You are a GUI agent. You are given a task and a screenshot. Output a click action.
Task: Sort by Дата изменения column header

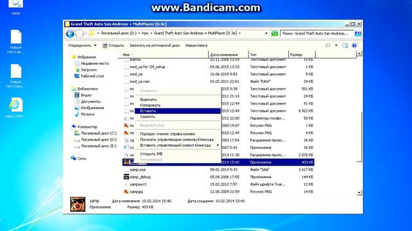pos(228,55)
